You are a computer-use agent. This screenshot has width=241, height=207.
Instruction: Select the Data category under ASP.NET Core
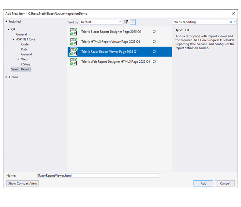(24, 49)
